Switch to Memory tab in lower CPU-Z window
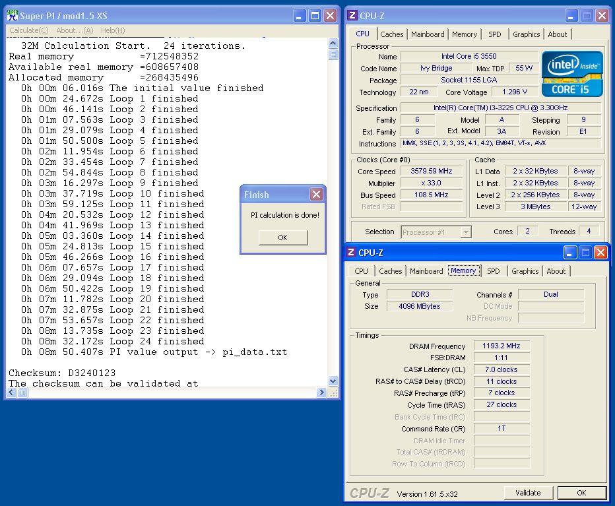Screen dimensions: 615x506 point(463,270)
